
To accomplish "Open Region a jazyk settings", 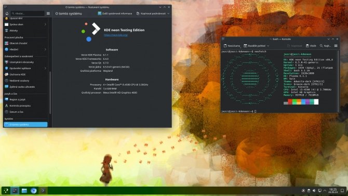I will [25, 99].
